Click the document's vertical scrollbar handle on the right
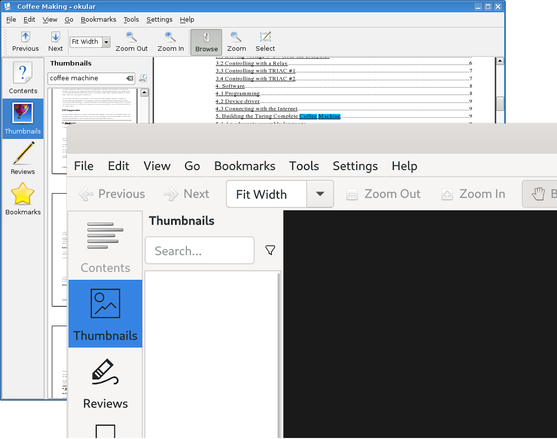Viewport: 557px width, 439px height. click(x=499, y=103)
